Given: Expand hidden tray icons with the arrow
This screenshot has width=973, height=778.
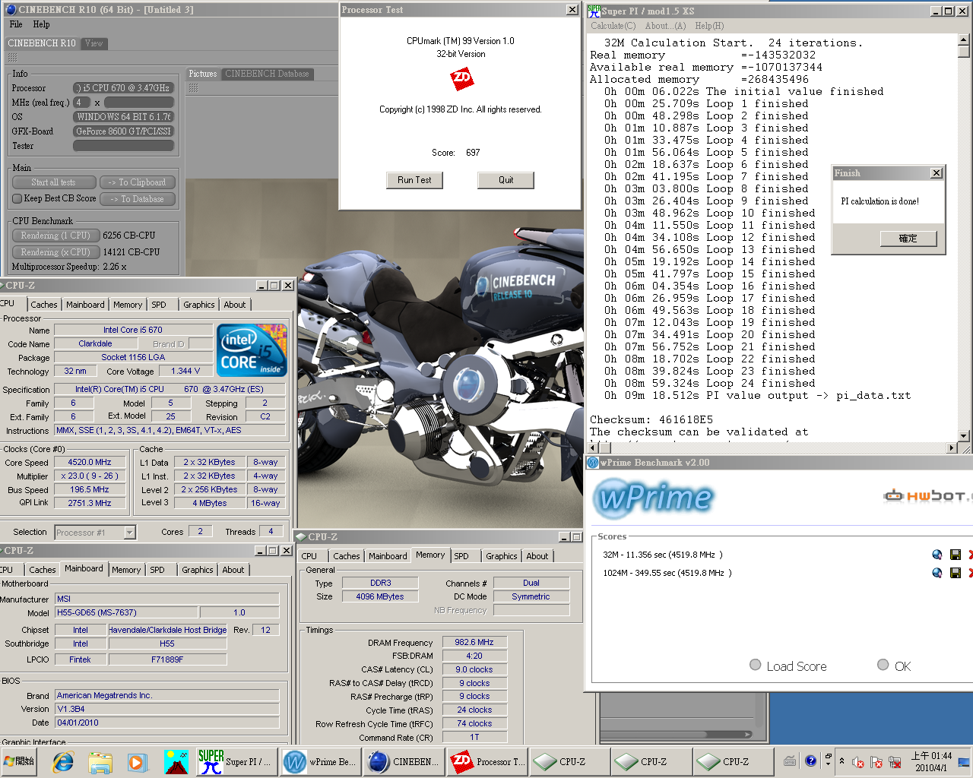Looking at the screenshot, I should (x=841, y=761).
